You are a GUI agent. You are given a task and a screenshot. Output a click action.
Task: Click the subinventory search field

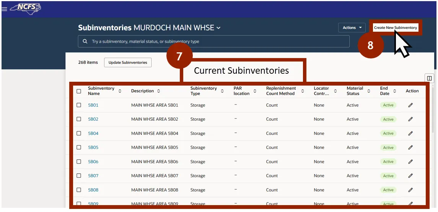point(213,41)
